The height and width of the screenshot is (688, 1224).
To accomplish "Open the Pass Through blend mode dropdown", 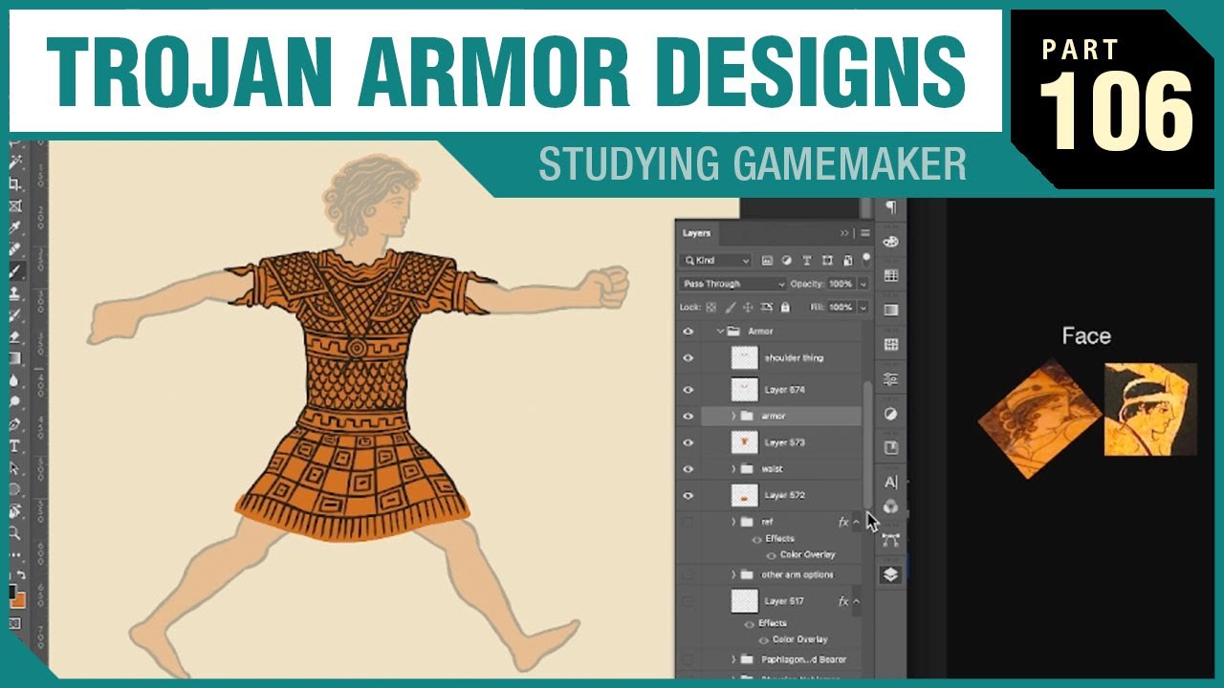I will pyautogui.click(x=733, y=284).
